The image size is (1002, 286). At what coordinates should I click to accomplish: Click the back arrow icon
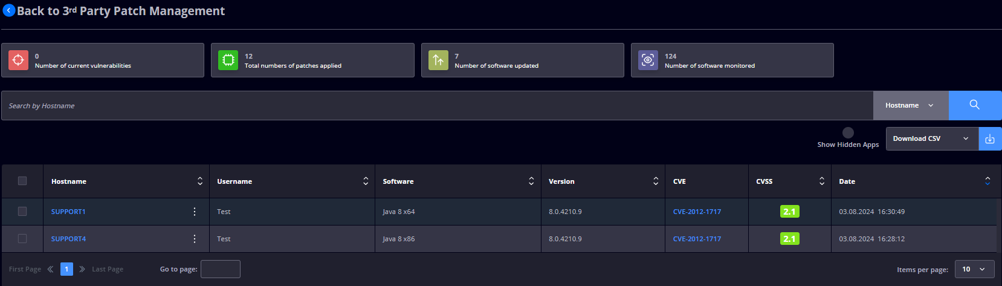8,10
